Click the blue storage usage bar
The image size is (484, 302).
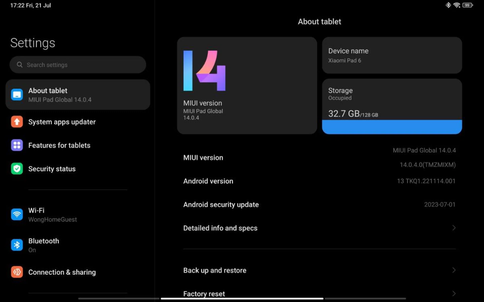pos(392,126)
